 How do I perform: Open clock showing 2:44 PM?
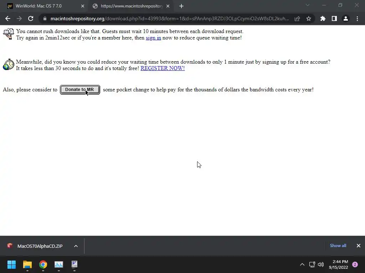pos(339,264)
